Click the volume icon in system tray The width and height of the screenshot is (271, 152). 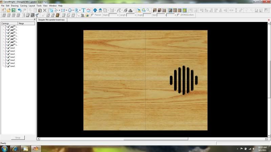(x=253, y=149)
